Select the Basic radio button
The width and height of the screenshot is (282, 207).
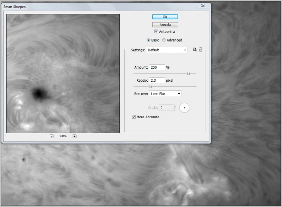(148, 40)
